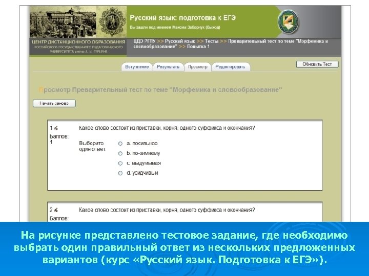Choose answer b. по-зимнему in question 1

point(120,153)
